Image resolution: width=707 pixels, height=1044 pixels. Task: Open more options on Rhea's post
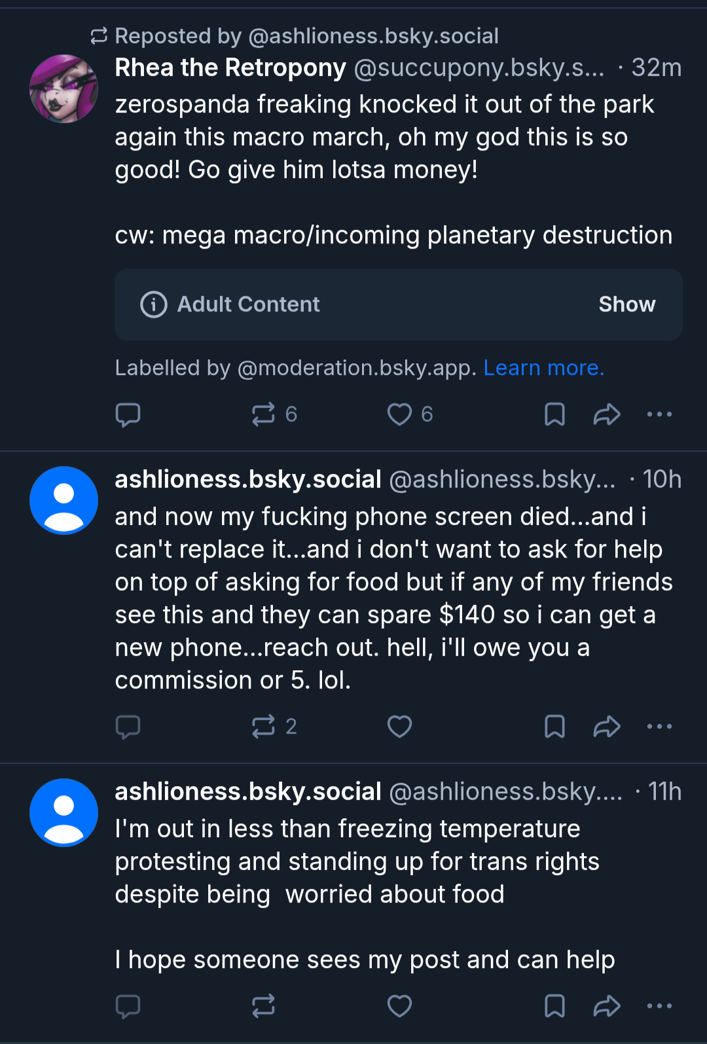click(659, 414)
